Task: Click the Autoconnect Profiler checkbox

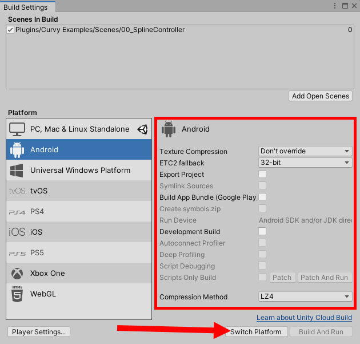Action: pos(262,243)
